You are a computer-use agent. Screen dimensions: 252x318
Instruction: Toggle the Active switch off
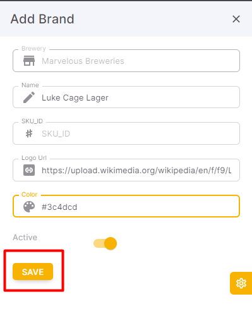click(105, 243)
